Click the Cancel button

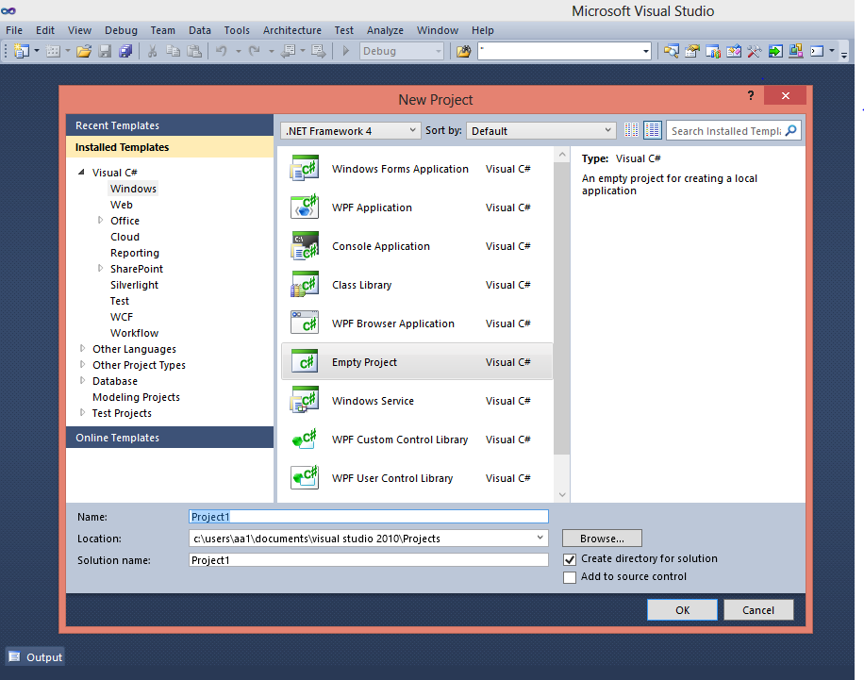coord(758,610)
